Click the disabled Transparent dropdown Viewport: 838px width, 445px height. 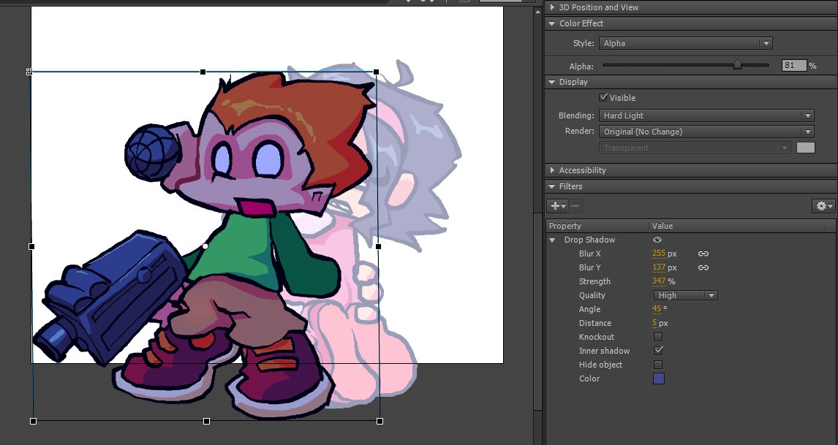(x=694, y=148)
